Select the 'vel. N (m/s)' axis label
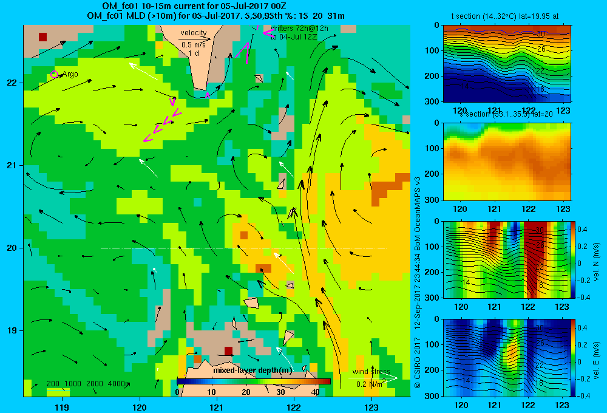 [x=597, y=262]
